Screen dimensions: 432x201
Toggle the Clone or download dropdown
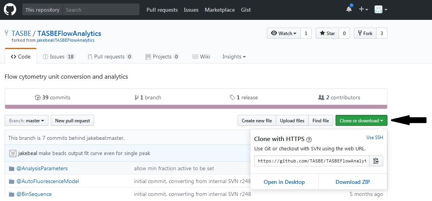(361, 120)
